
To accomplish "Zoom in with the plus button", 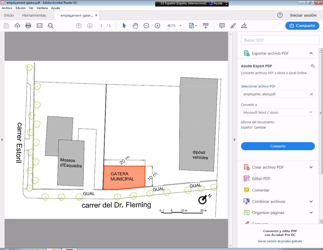I will 157,26.
